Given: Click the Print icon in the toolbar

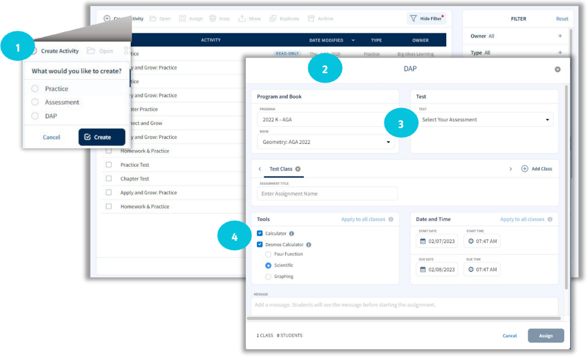Looking at the screenshot, I should point(213,19).
